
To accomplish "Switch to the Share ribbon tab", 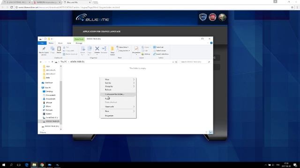I will click(x=60, y=43).
